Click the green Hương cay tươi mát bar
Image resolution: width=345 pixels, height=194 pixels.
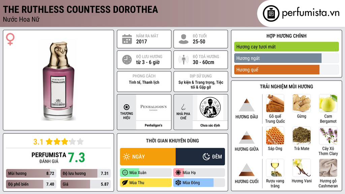[286, 46]
